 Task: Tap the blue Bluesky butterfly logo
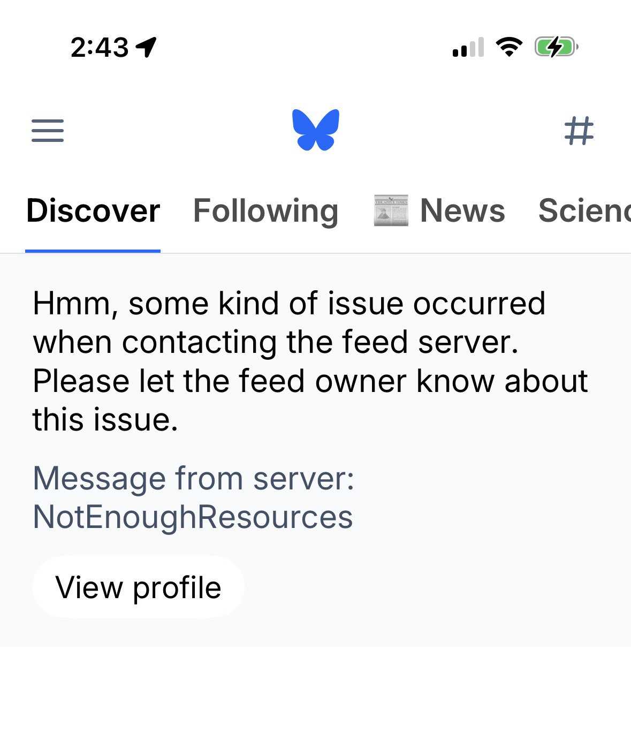coord(316,130)
